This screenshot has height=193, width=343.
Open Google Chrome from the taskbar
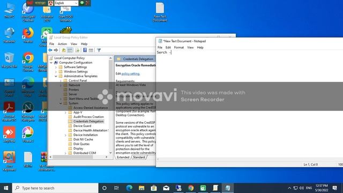point(191,188)
